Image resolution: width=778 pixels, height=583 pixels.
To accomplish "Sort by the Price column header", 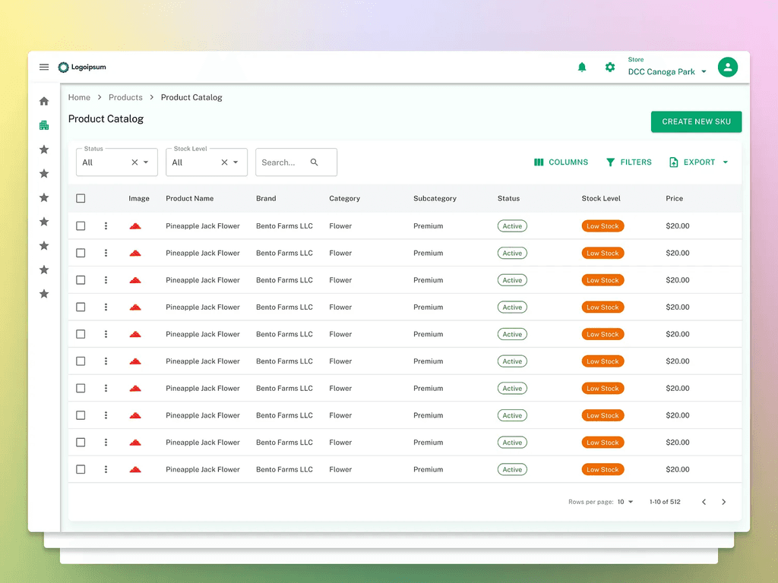I will [675, 198].
